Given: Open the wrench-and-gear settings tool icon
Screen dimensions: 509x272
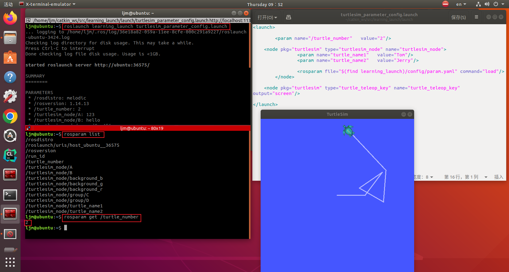Looking at the screenshot, I should click(10, 96).
